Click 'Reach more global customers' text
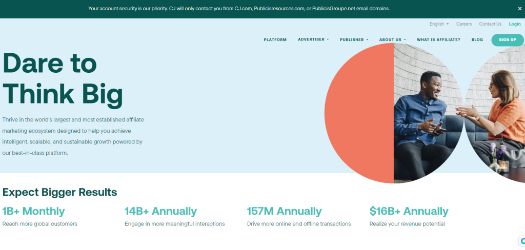The width and height of the screenshot is (525, 250). tap(40, 224)
